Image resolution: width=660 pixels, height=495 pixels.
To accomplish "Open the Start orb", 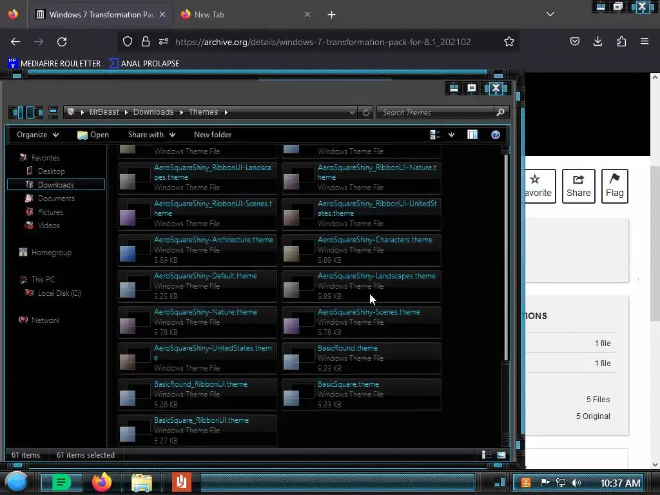I will coord(17,482).
